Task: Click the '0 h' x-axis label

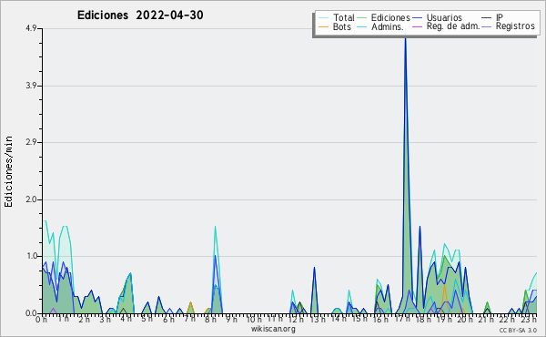Action: point(42,319)
